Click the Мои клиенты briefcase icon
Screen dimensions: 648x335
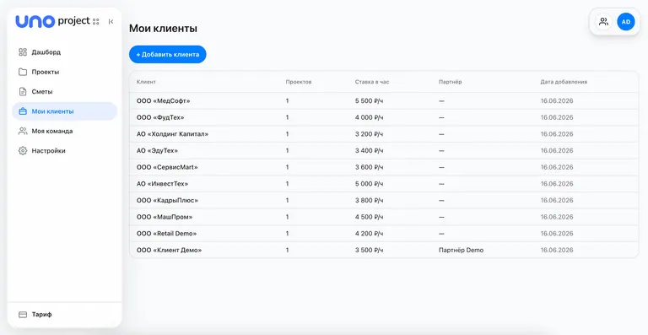pyautogui.click(x=23, y=111)
